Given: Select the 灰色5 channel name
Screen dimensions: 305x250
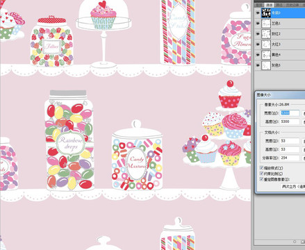Looking at the screenshot, I should click(x=276, y=65).
